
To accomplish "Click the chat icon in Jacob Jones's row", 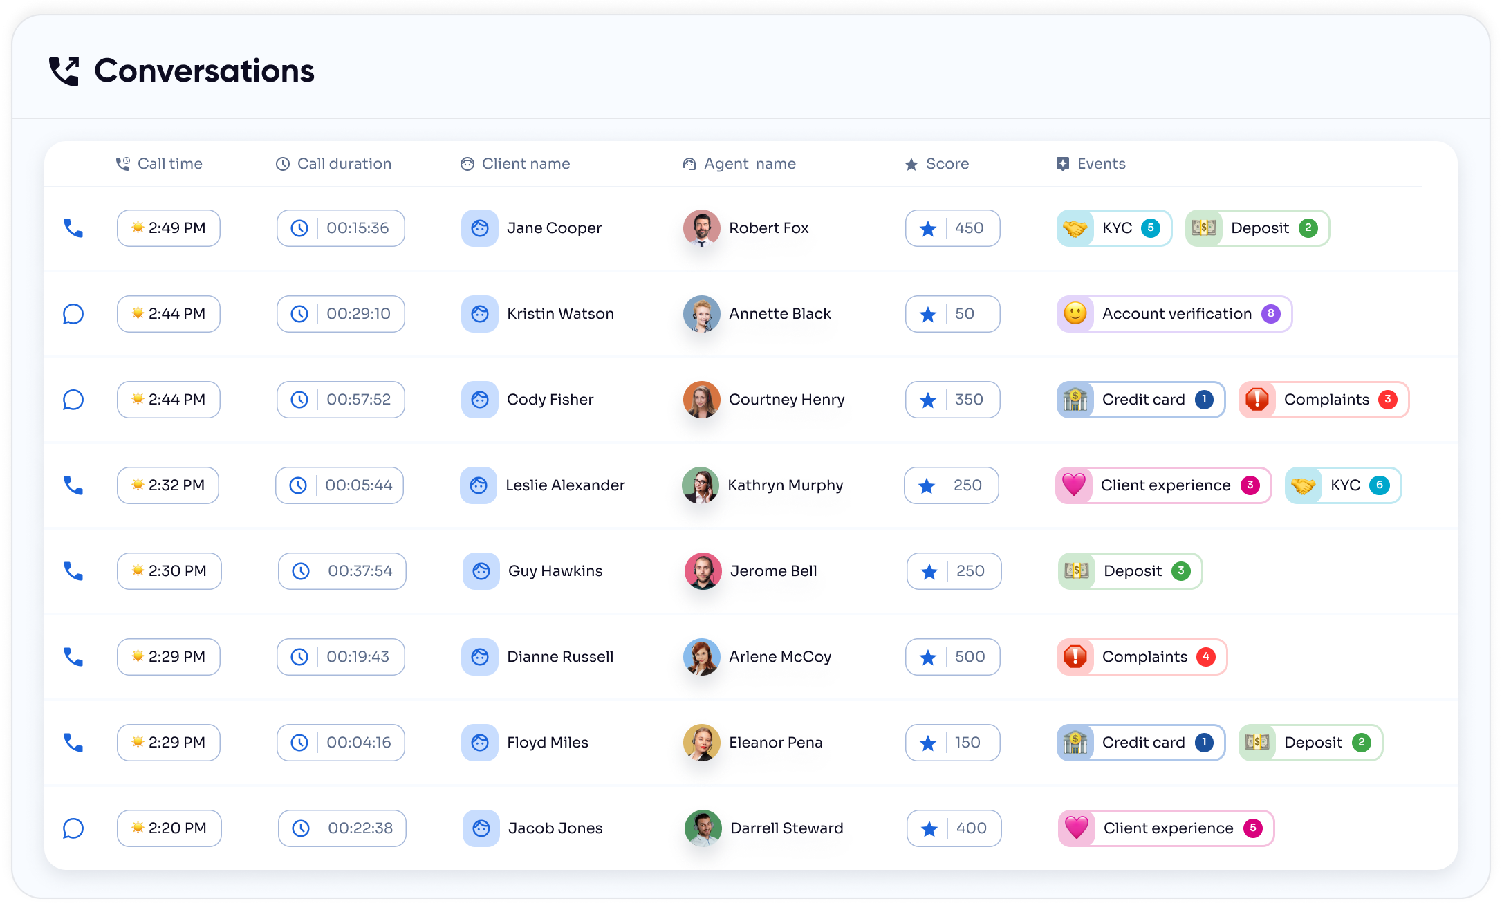I will tap(73, 828).
